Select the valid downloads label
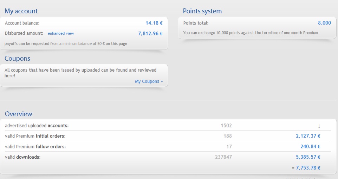This screenshot has width=338, height=179. coord(22,157)
